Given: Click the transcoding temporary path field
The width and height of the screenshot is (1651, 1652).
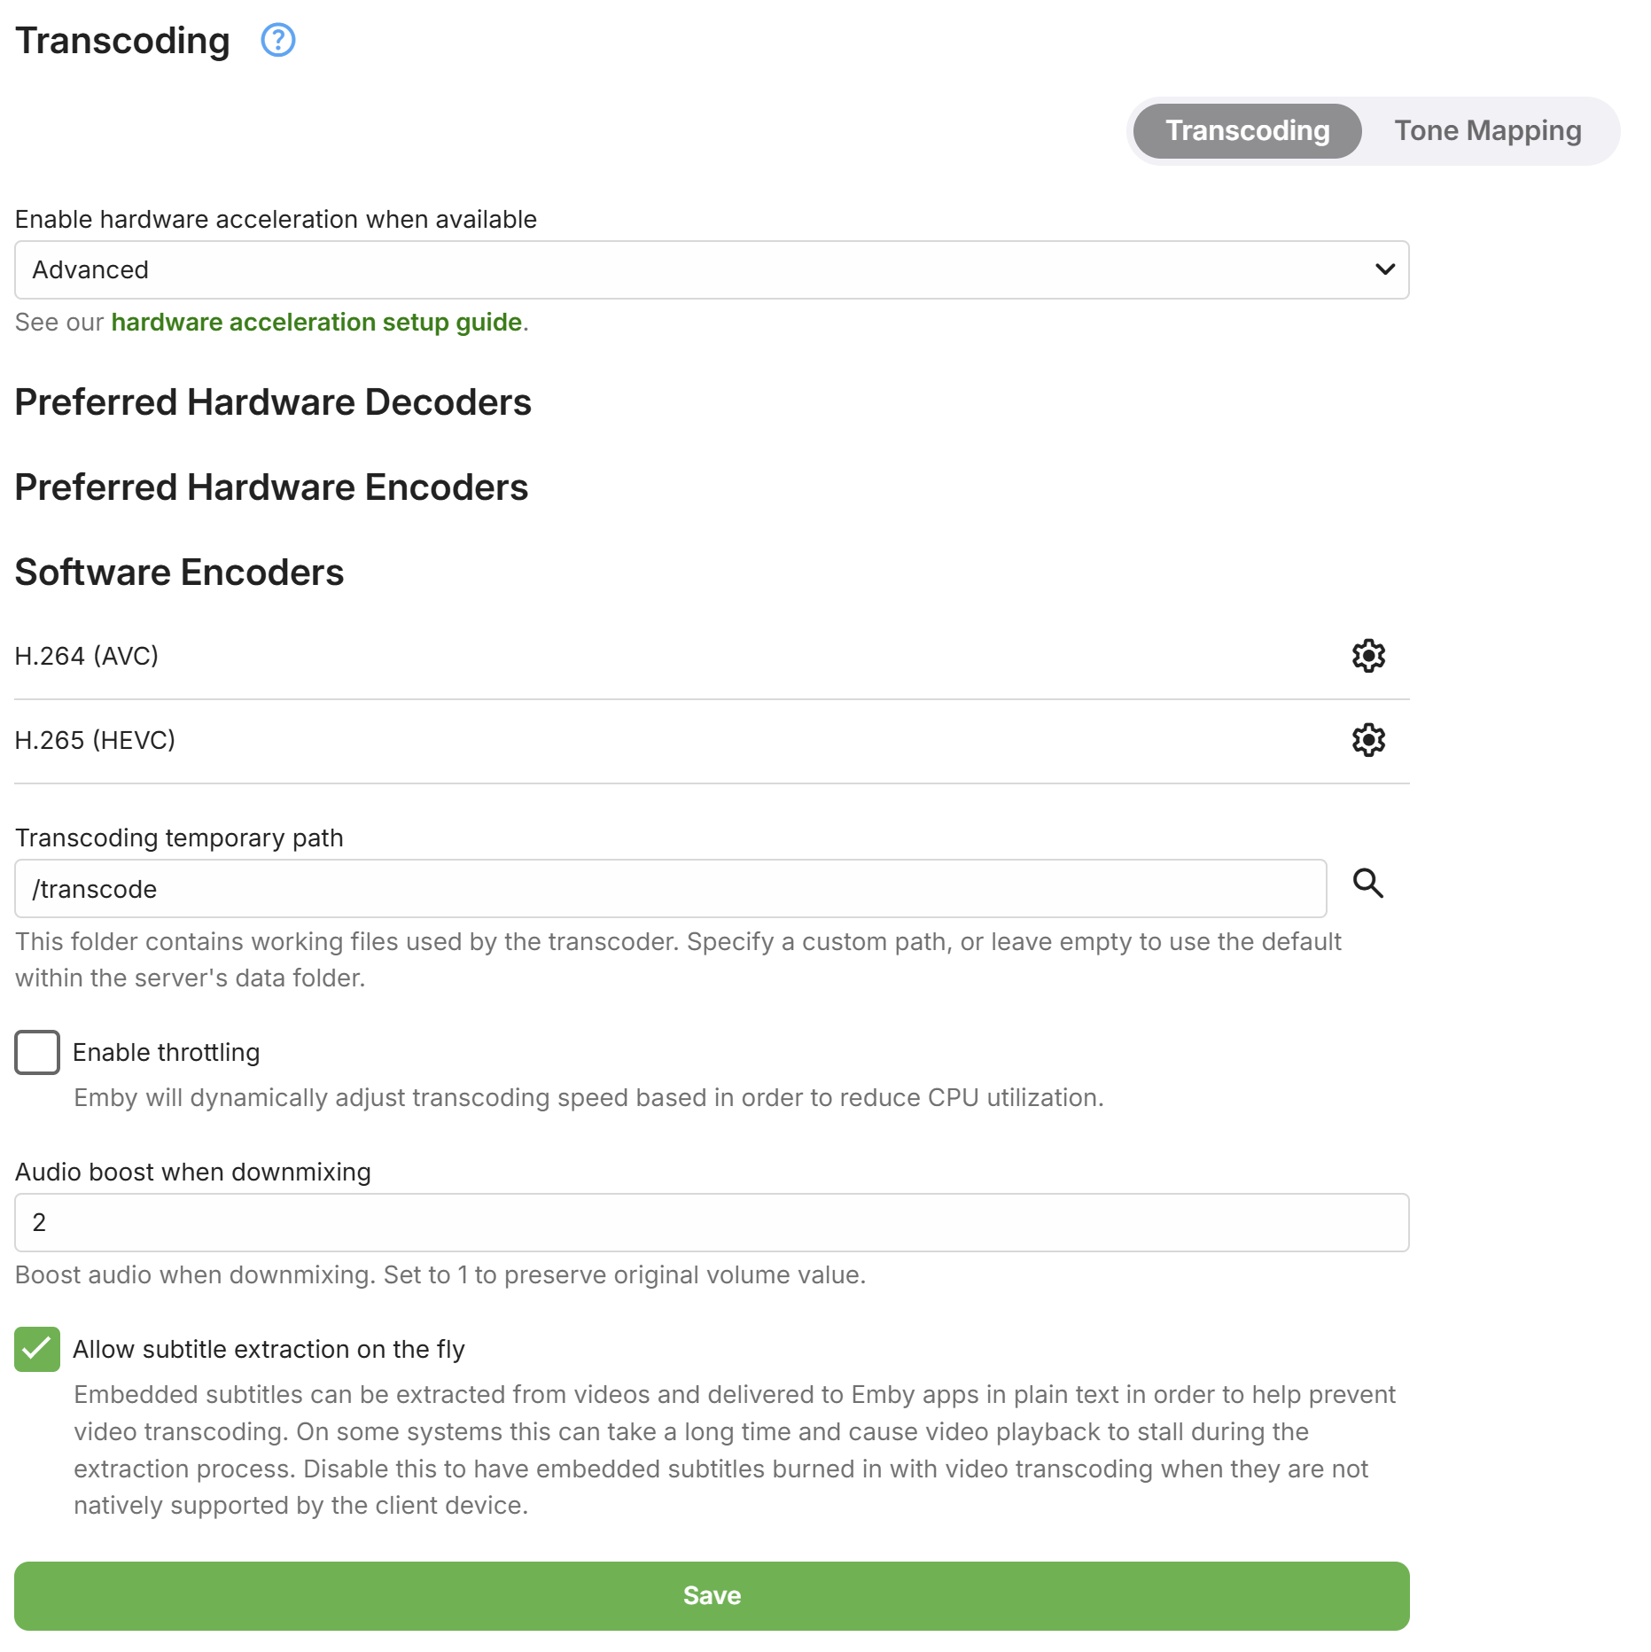Looking at the screenshot, I should (670, 889).
